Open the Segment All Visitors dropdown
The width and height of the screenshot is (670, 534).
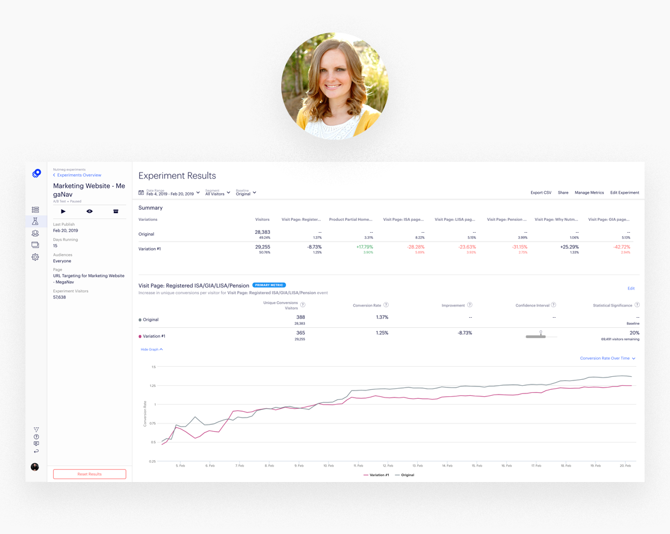tap(217, 193)
